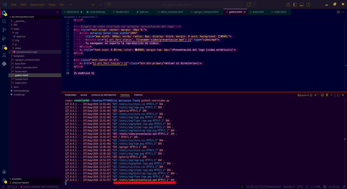
Task: Open the Extensions view
Action: point(4,47)
